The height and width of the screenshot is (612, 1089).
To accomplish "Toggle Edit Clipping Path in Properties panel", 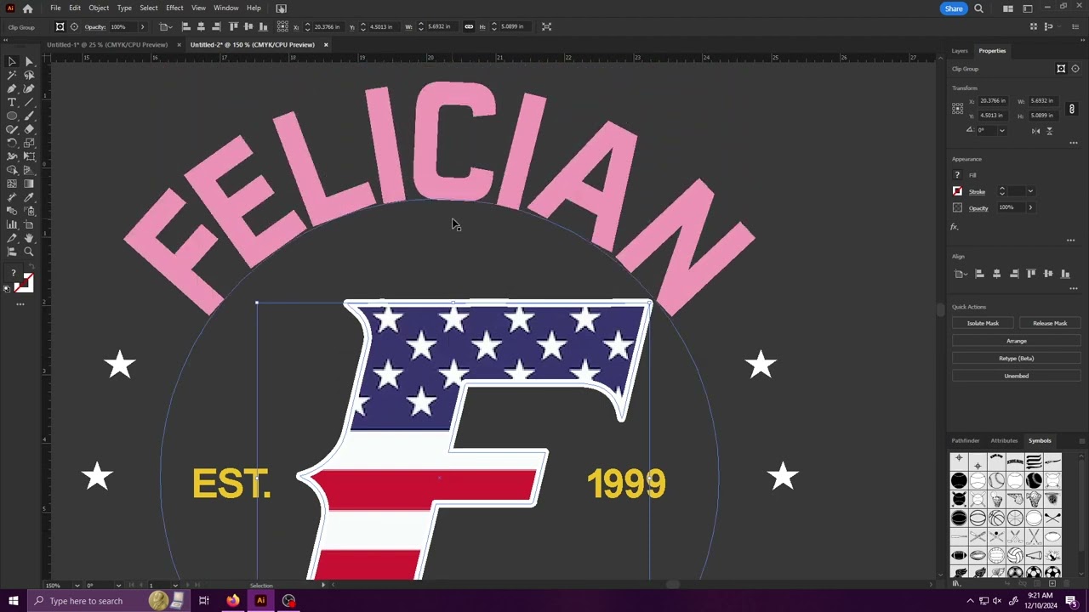I will point(1061,69).
